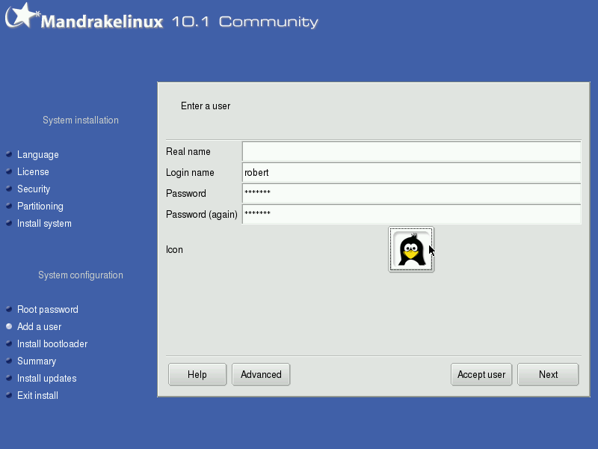Click the "Login name" label
Image resolution: width=598 pixels, height=449 pixels.
point(190,173)
